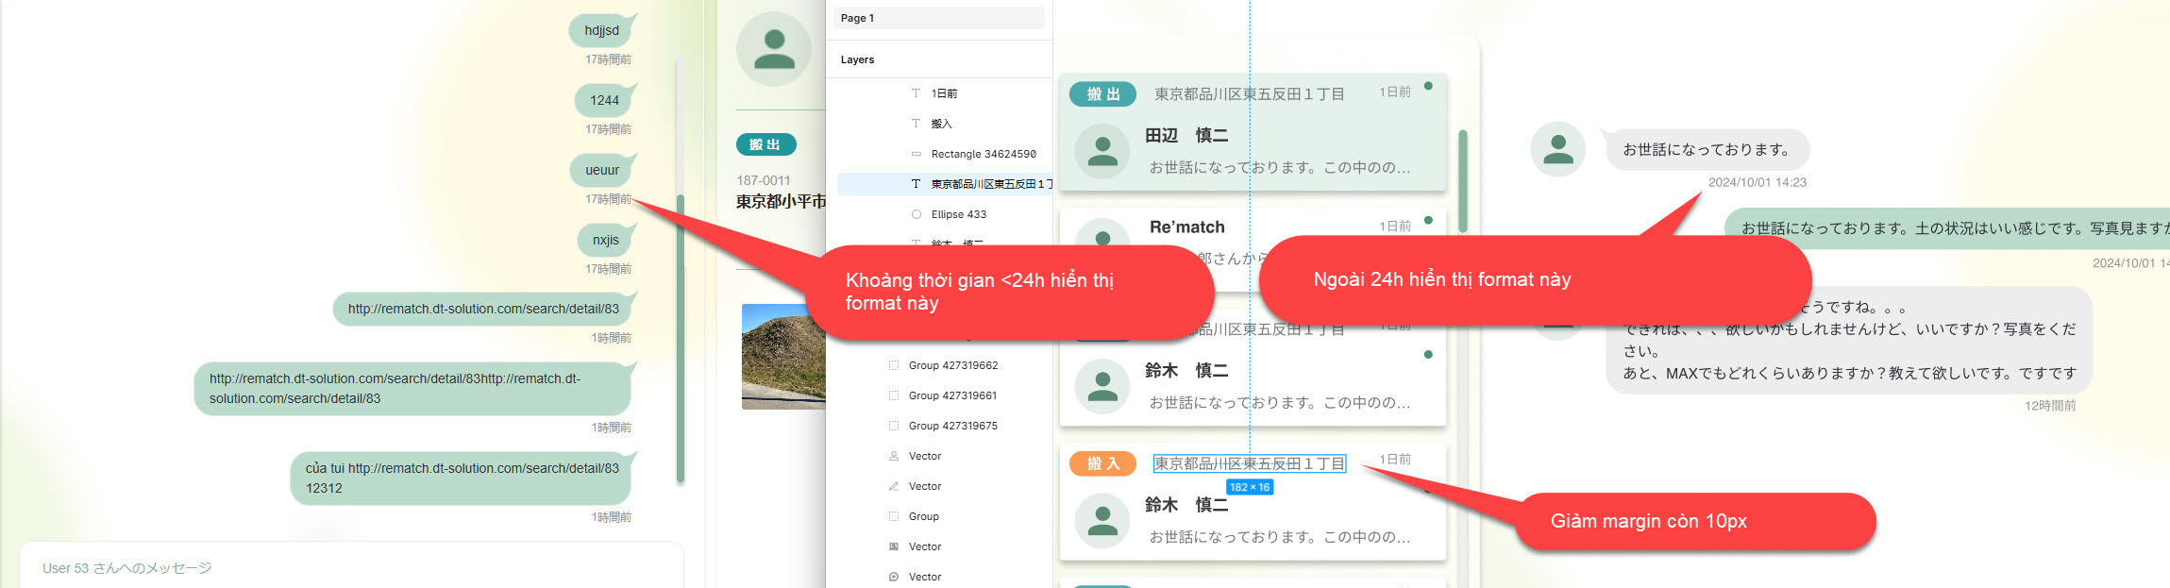This screenshot has height=588, width=2170.
Task: Click the large profile avatar above the 搬出 tag
Action: (x=774, y=49)
